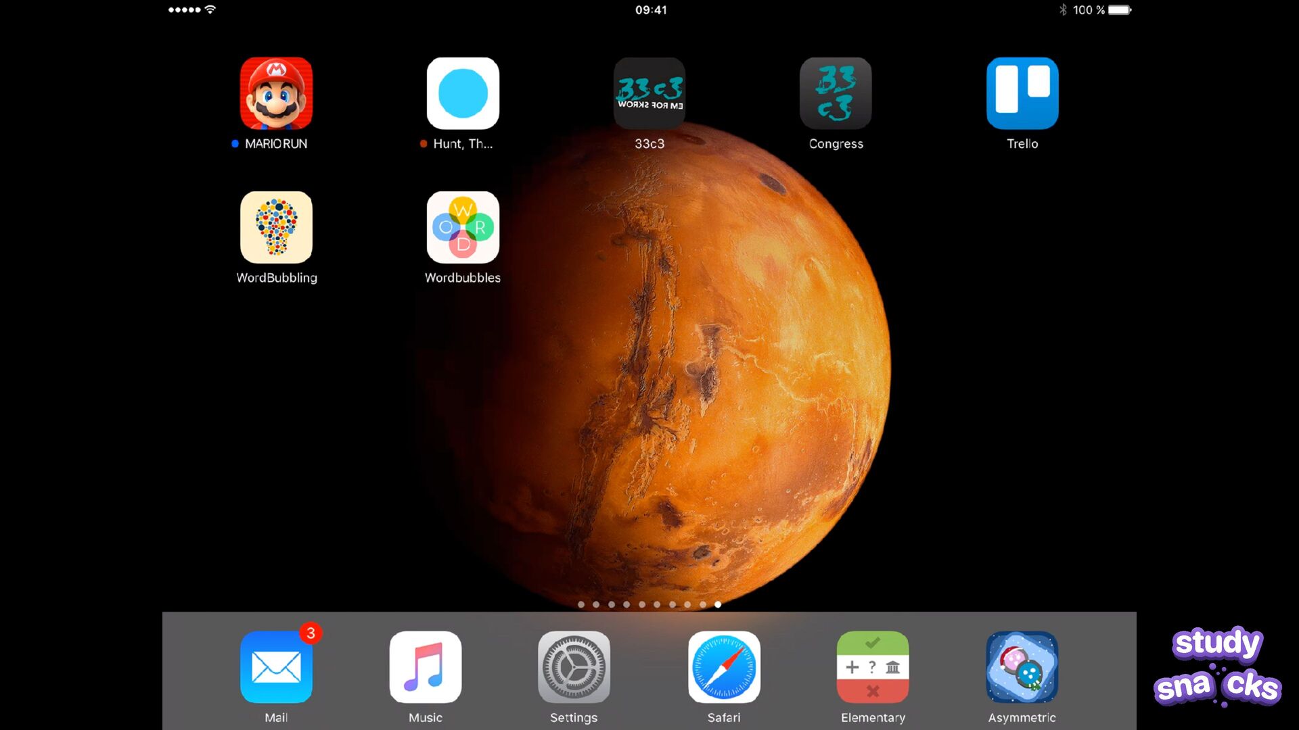This screenshot has height=730, width=1299.
Task: Launch the Trello app
Action: pyautogui.click(x=1022, y=93)
